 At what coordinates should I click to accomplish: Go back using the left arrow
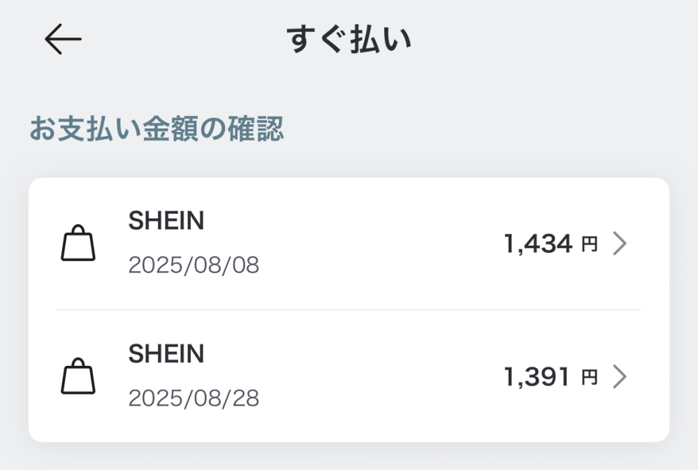(x=63, y=40)
